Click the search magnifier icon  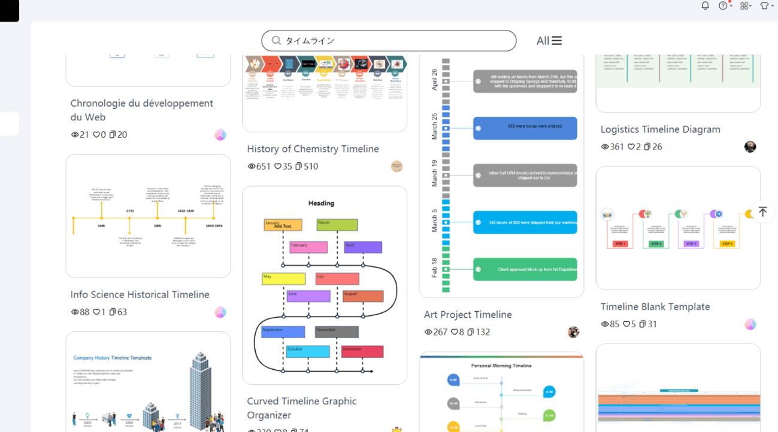(276, 41)
